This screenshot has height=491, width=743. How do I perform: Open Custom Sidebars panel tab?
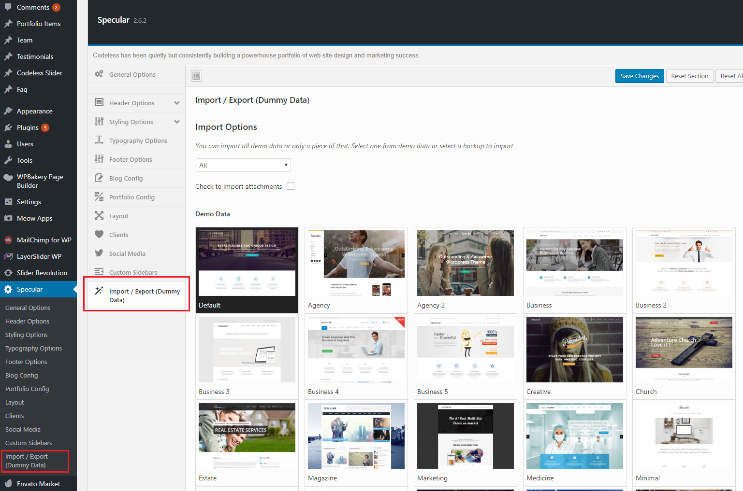pos(137,272)
